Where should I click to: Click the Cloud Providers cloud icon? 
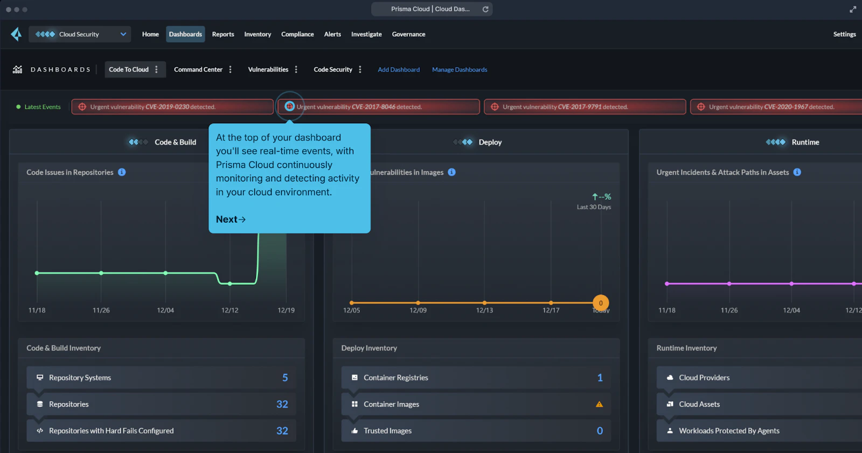[670, 378]
